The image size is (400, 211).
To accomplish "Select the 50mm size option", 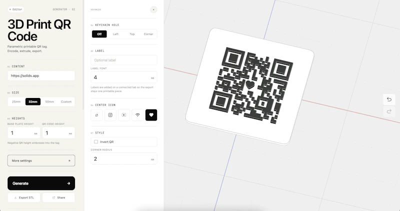I will pyautogui.click(x=49, y=101).
